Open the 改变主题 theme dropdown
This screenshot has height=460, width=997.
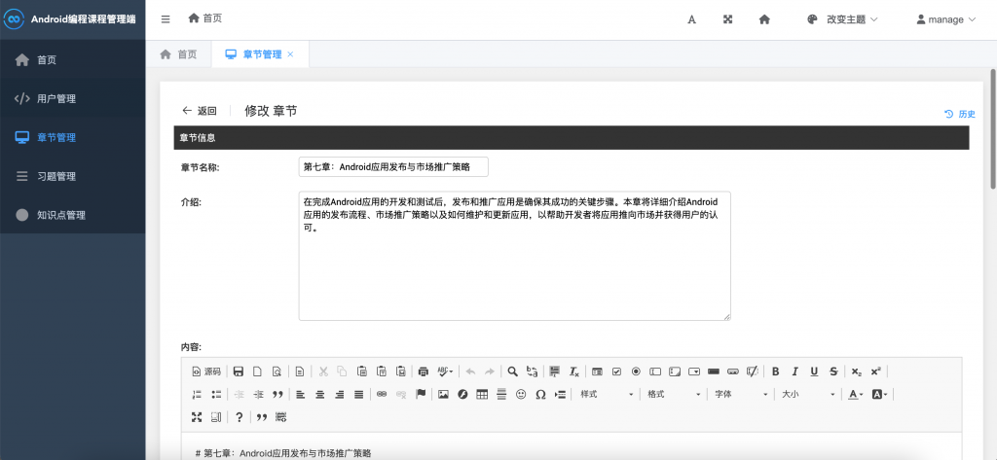(842, 19)
